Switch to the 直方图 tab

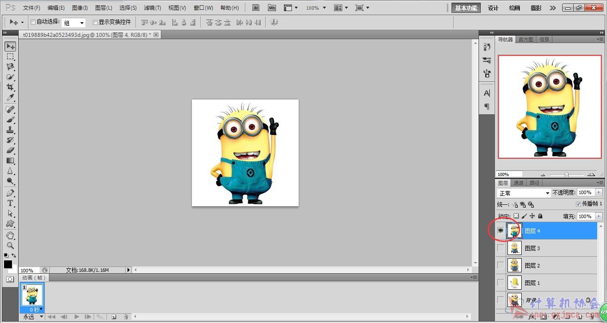[x=526, y=40]
